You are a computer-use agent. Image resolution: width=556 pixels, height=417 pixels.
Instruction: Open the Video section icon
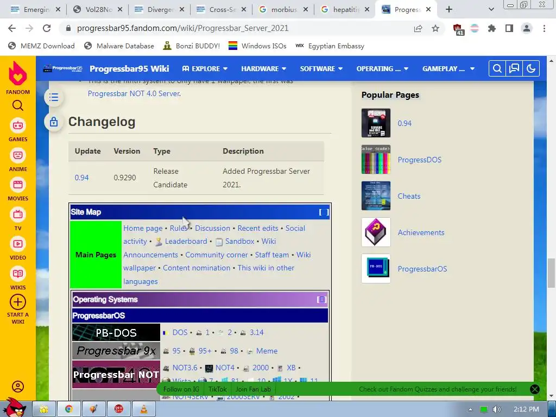coord(18,244)
